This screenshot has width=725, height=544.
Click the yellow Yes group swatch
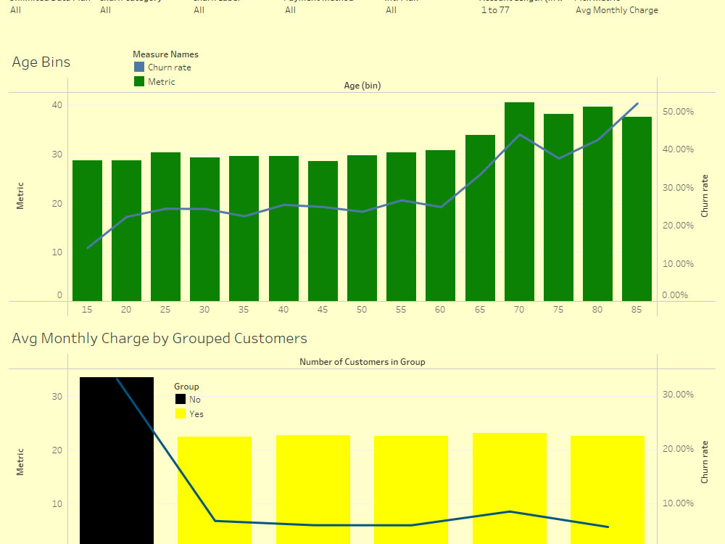pyautogui.click(x=181, y=414)
